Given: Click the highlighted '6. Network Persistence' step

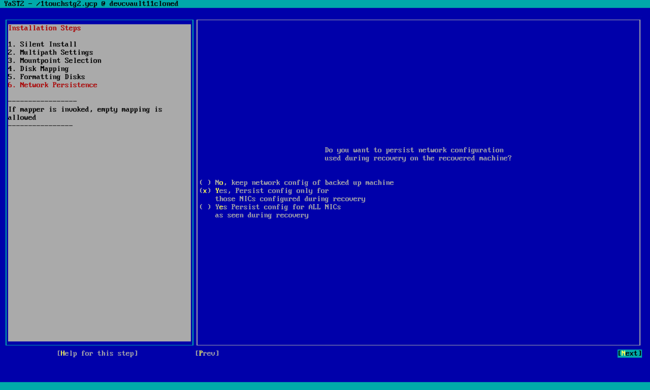Looking at the screenshot, I should [x=52, y=85].
